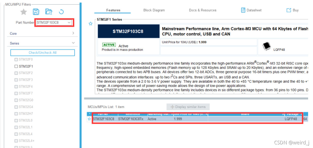Open the Docs & Resources tab
This screenshot has width=313, height=148.
203,10
